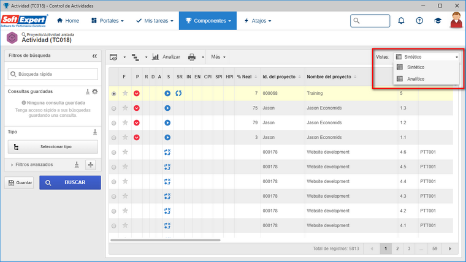
Task: Click the favorite star in row 4.1
Action: (125, 225)
